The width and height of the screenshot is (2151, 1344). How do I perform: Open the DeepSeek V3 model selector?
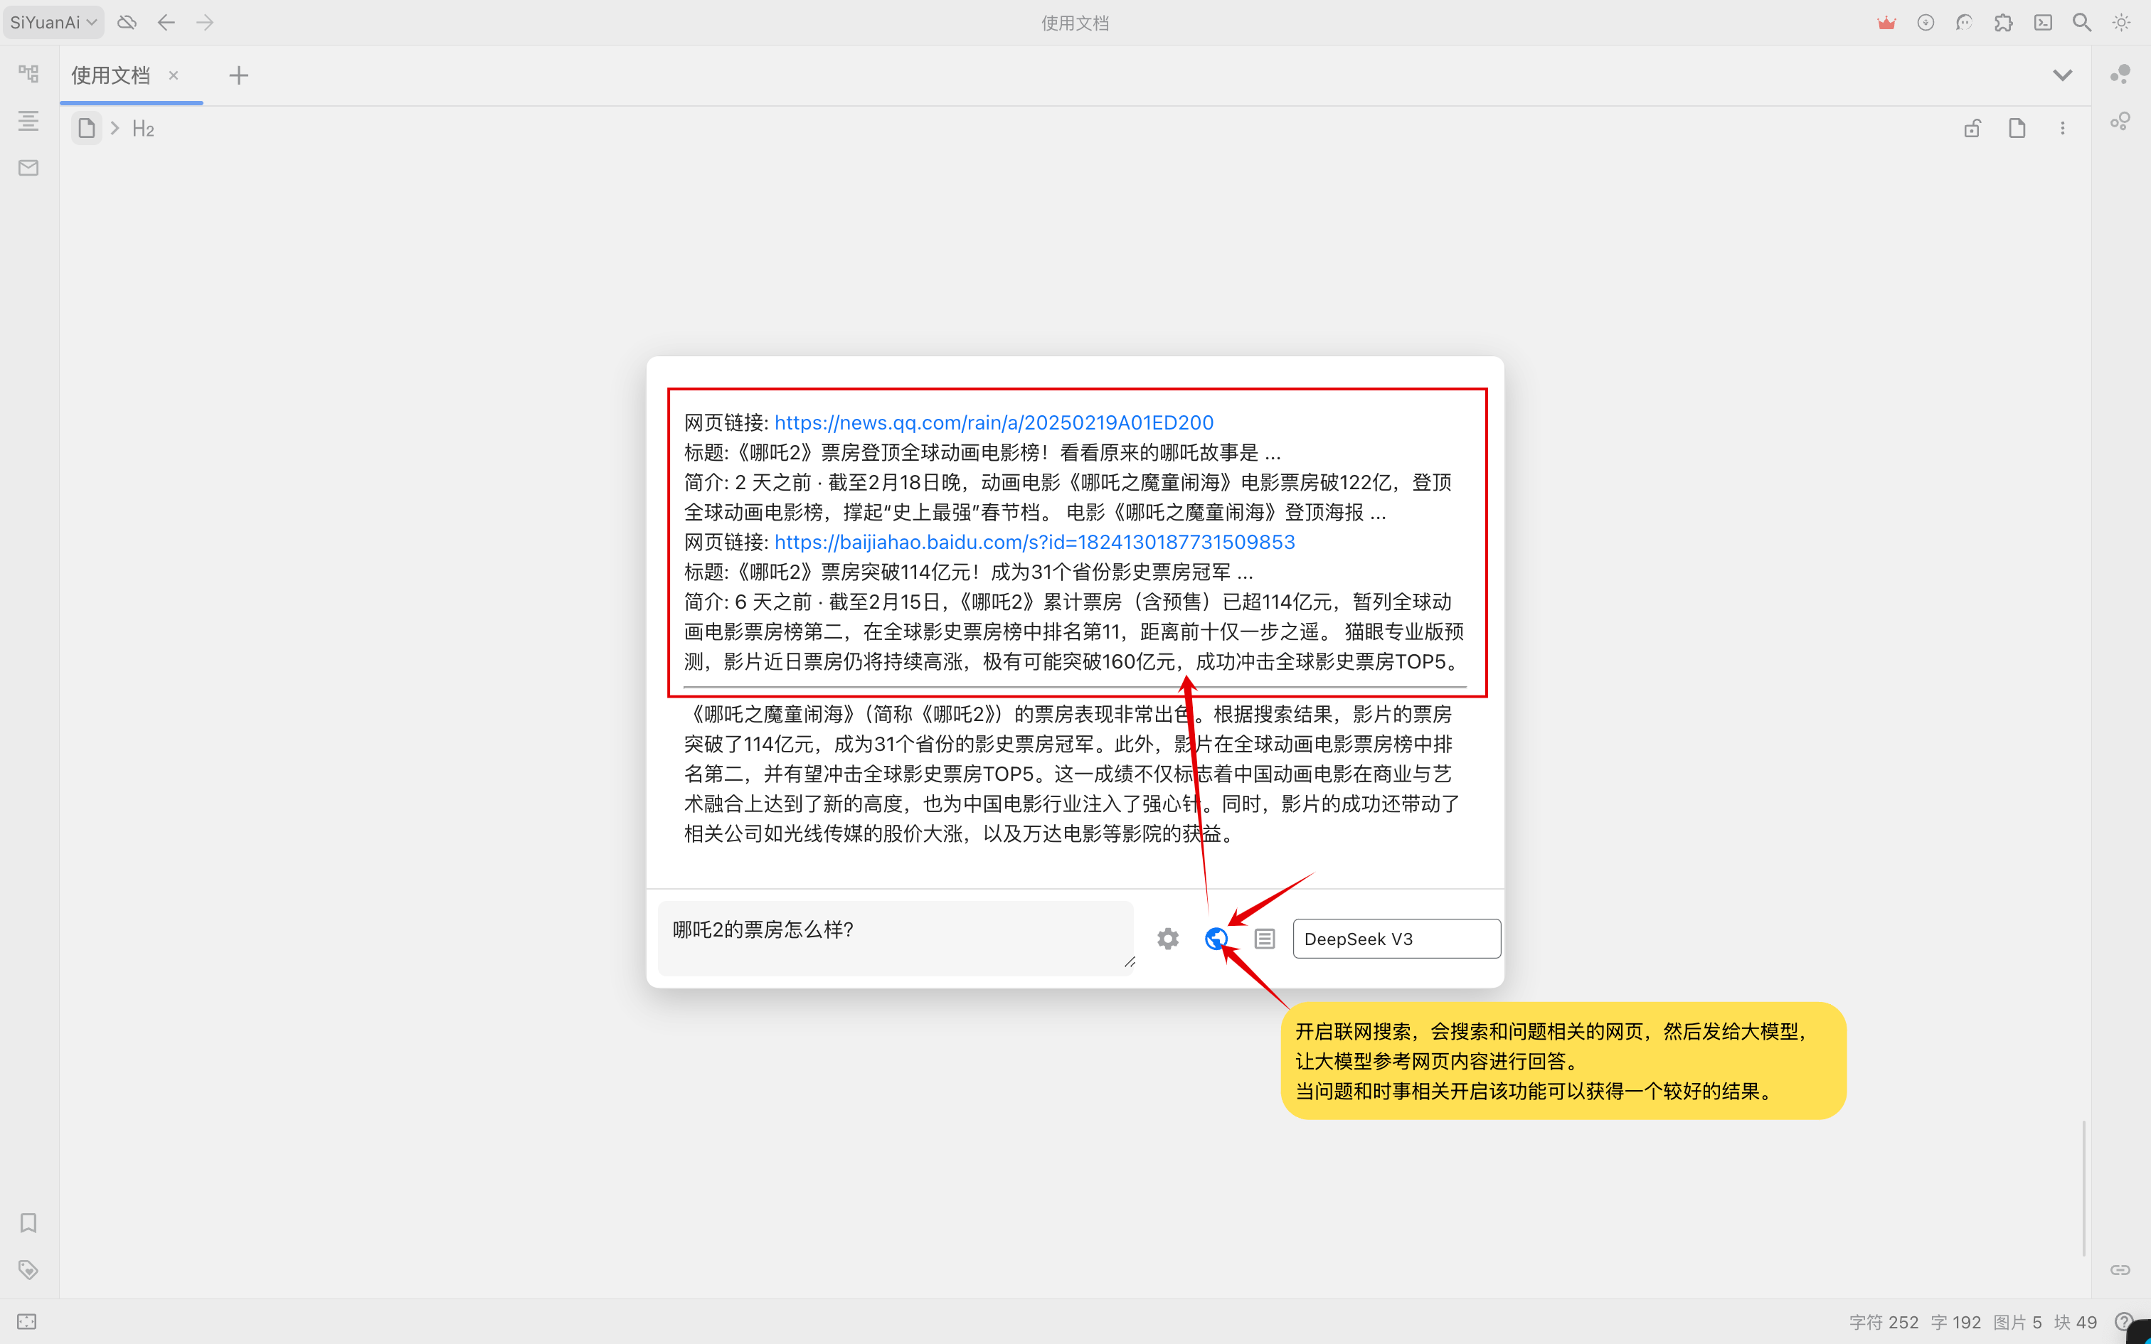tap(1396, 938)
